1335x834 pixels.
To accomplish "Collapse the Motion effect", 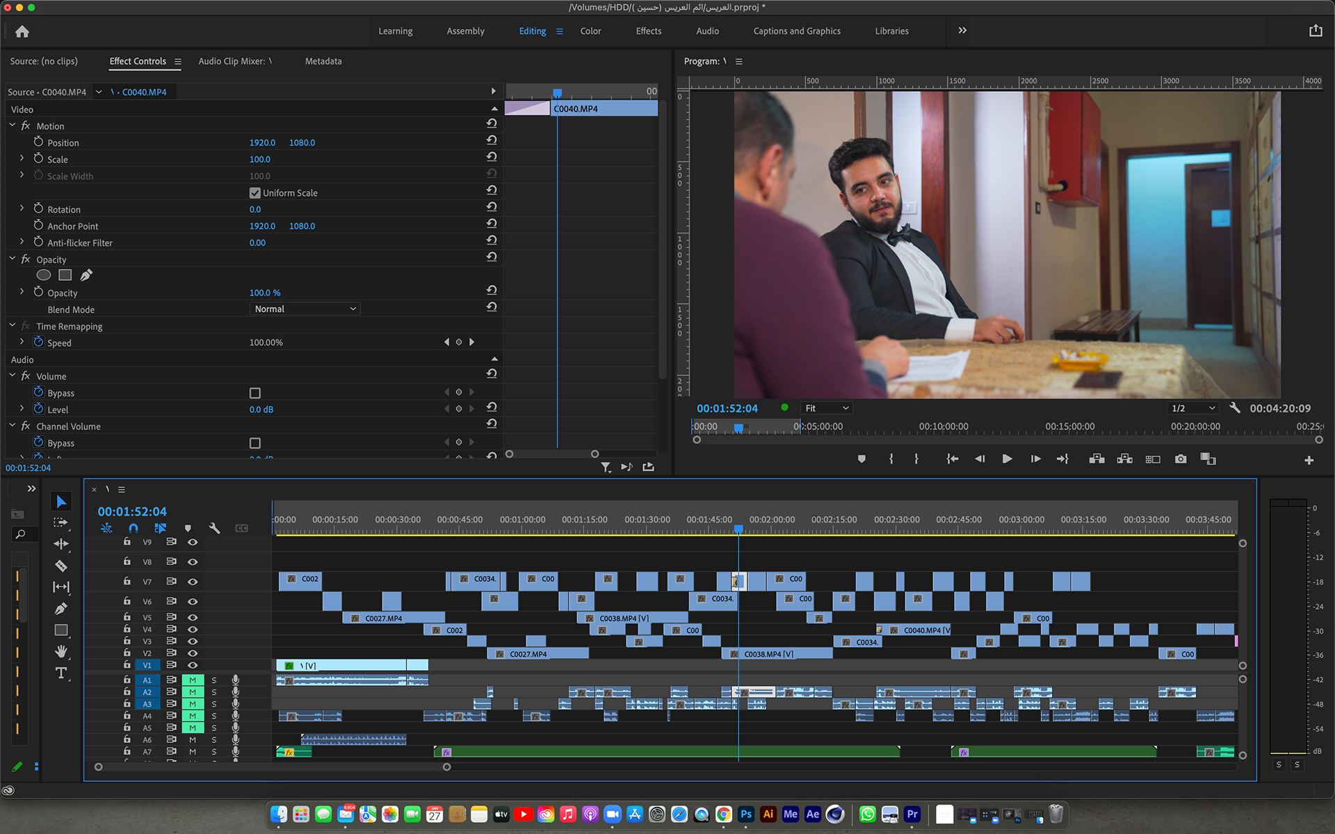I will pyautogui.click(x=12, y=126).
